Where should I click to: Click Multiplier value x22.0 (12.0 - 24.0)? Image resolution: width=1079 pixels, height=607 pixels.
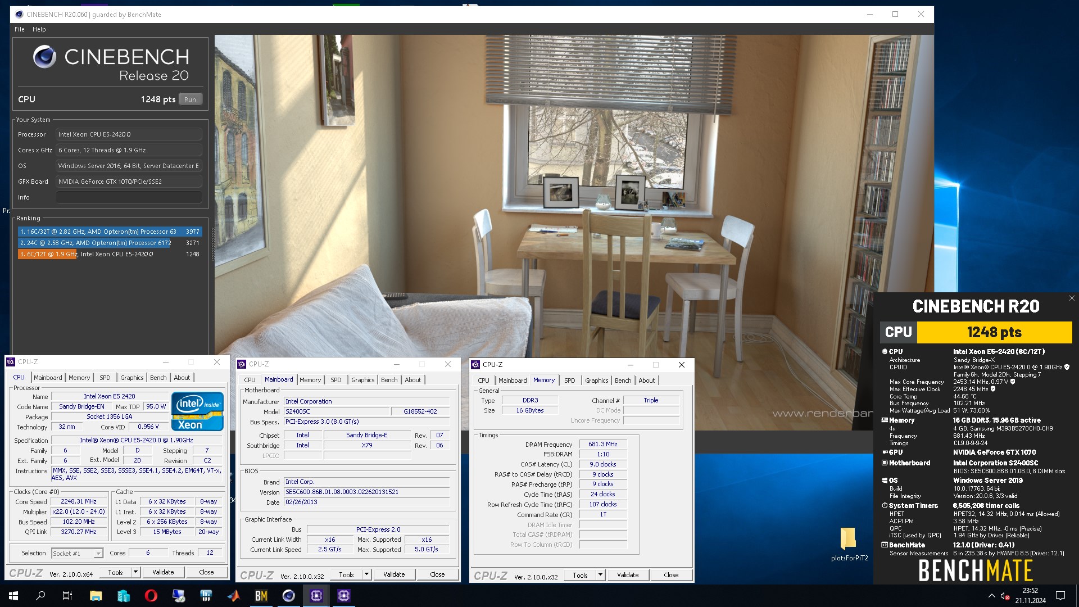(x=79, y=512)
